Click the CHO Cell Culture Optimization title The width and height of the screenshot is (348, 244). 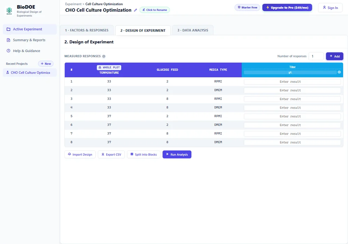[x=98, y=10]
